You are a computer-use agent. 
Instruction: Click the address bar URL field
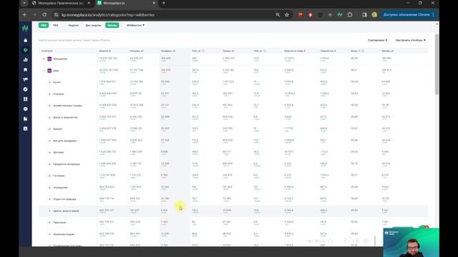tap(164, 14)
